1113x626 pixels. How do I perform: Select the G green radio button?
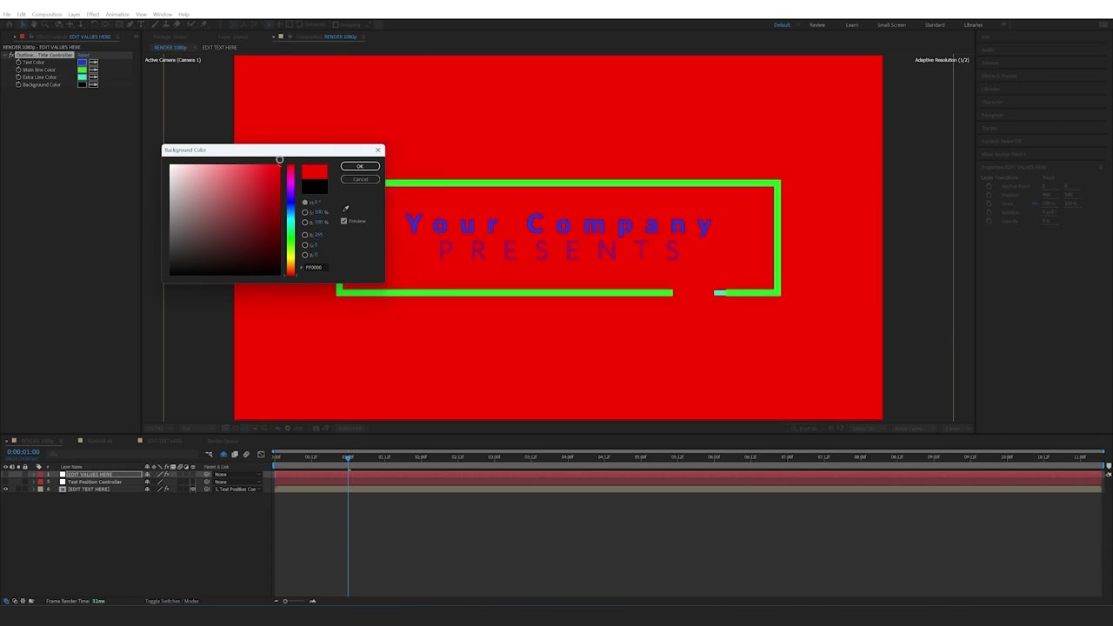click(305, 244)
